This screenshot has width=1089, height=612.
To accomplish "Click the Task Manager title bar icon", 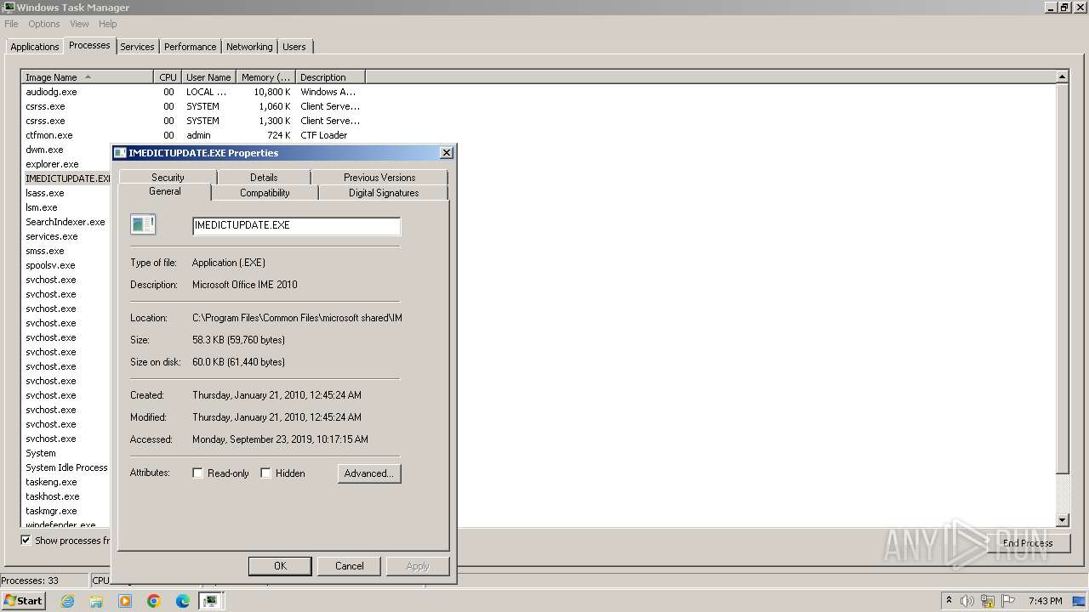I will [9, 8].
